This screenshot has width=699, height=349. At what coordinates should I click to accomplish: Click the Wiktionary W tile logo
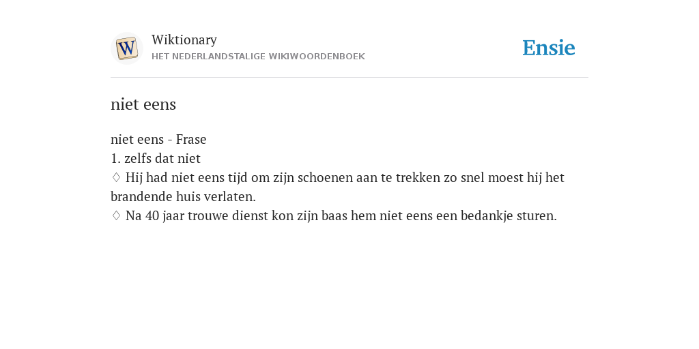coord(126,48)
